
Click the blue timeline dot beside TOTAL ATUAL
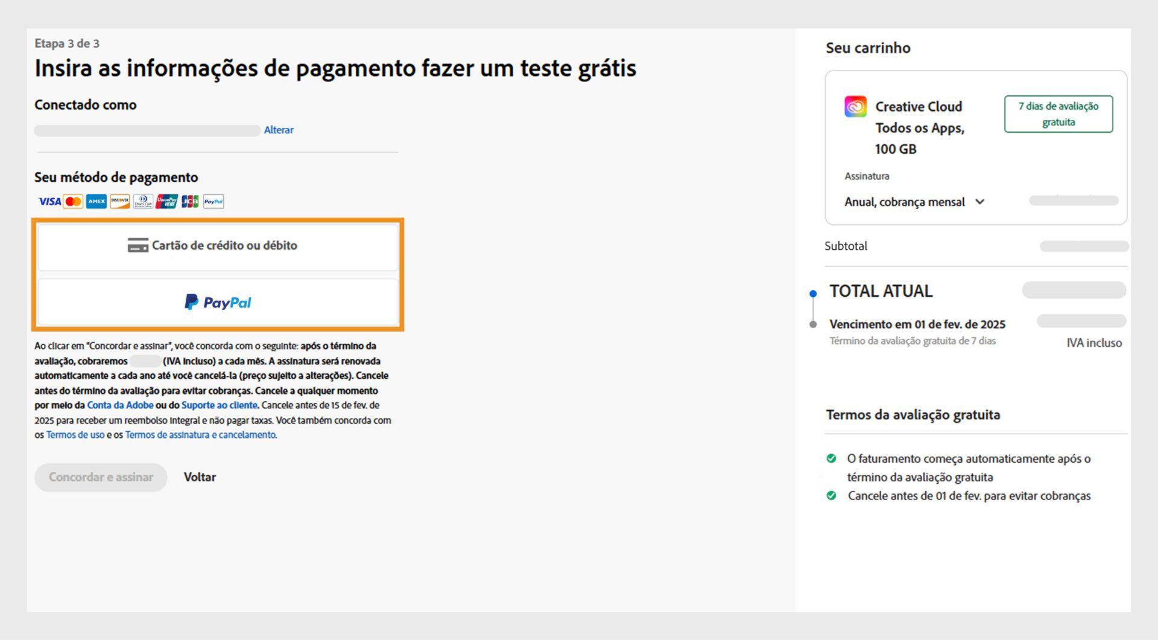coord(813,294)
